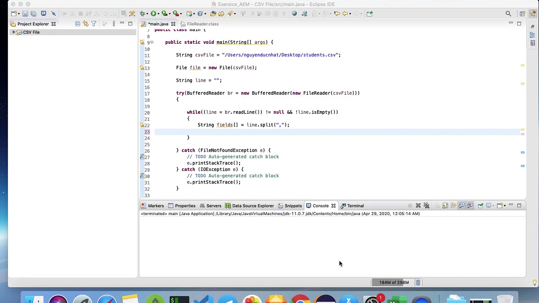The width and height of the screenshot is (539, 303).
Task: Click New Java Package icon
Action: click(189, 13)
